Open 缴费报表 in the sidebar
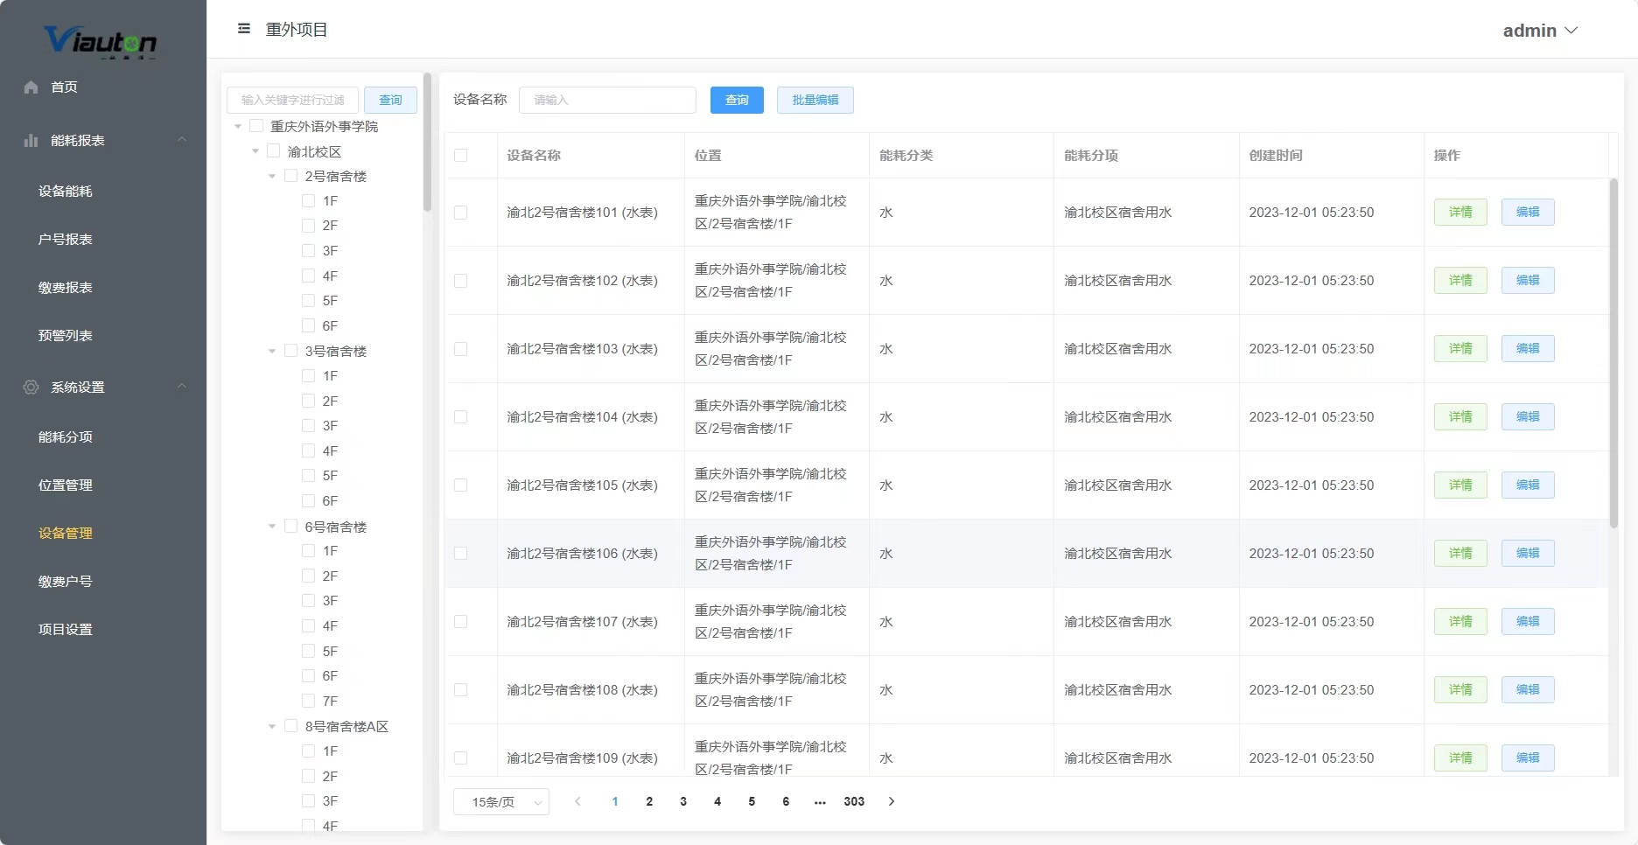Image resolution: width=1638 pixels, height=845 pixels. [66, 287]
